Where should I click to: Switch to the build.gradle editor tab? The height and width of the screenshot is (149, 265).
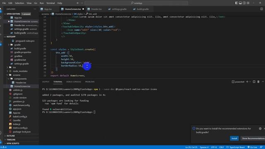[x=142, y=9]
